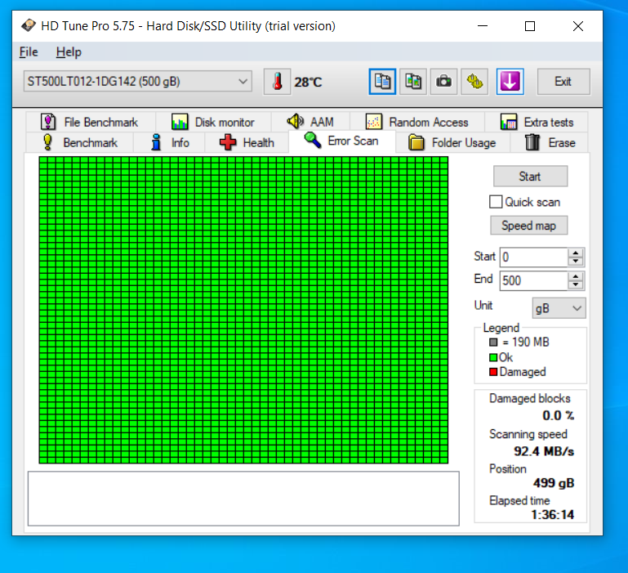Switch to the Erase tab
The width and height of the screenshot is (628, 573).
pos(550,142)
